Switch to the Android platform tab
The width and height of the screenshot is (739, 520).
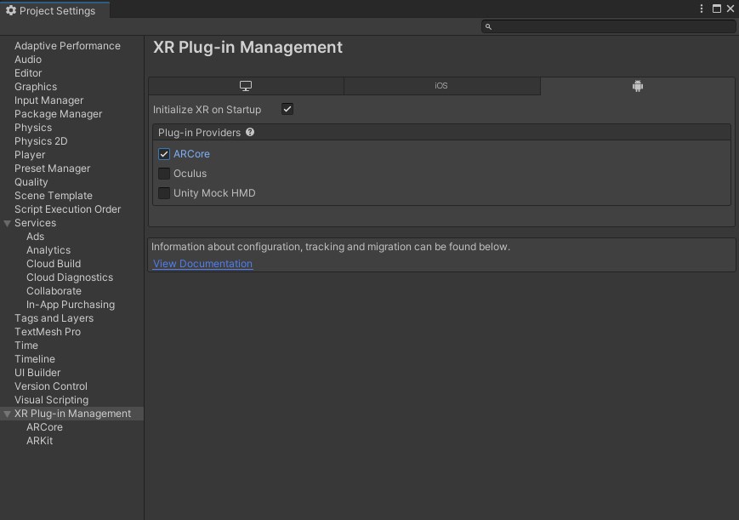click(x=637, y=86)
